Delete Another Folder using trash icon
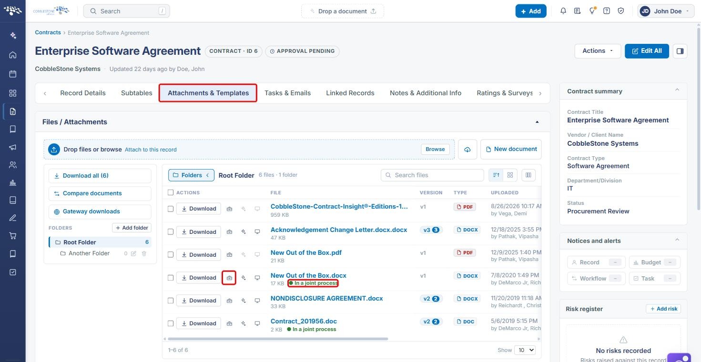This screenshot has width=701, height=362. click(144, 253)
